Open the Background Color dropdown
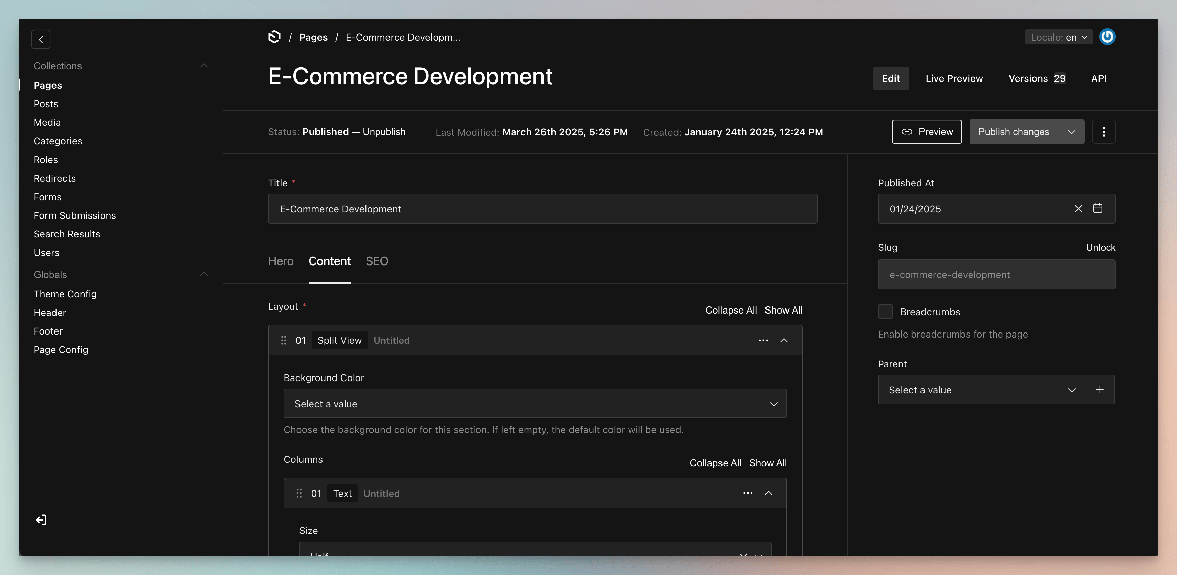 click(535, 404)
